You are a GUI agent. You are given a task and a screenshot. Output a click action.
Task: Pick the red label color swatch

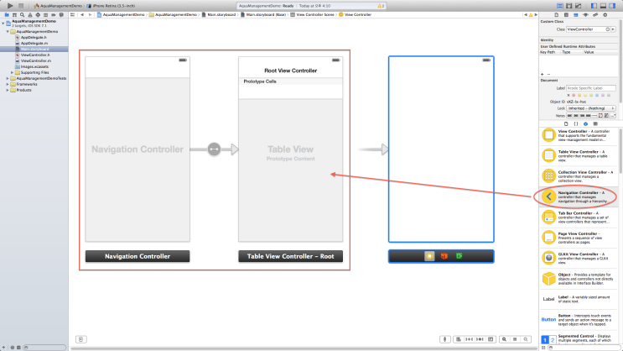(574, 96)
